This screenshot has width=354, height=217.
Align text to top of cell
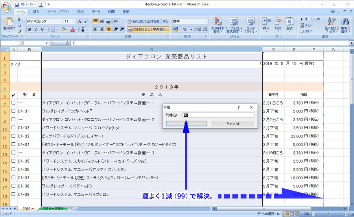click(x=96, y=21)
